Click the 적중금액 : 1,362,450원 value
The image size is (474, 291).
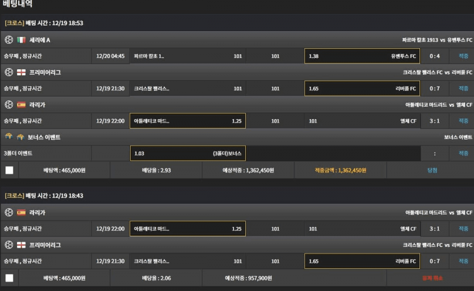[341, 170]
